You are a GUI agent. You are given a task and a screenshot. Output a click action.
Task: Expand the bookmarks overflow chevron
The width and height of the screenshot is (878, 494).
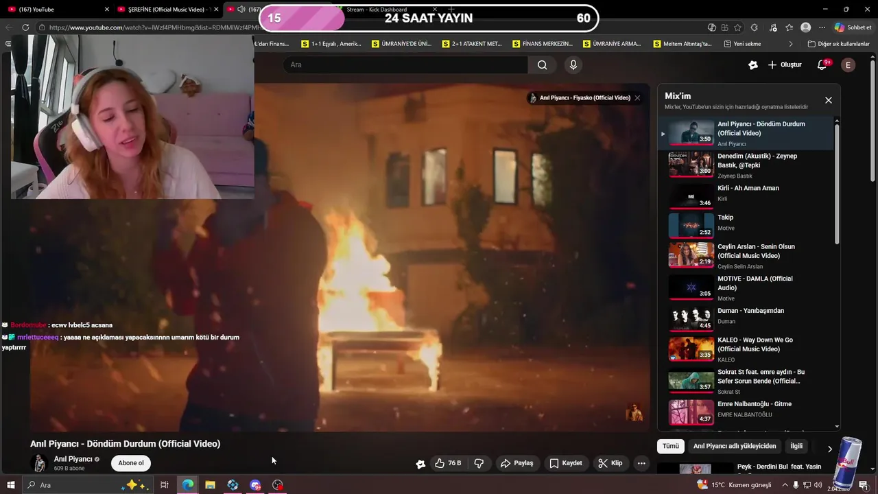791,44
